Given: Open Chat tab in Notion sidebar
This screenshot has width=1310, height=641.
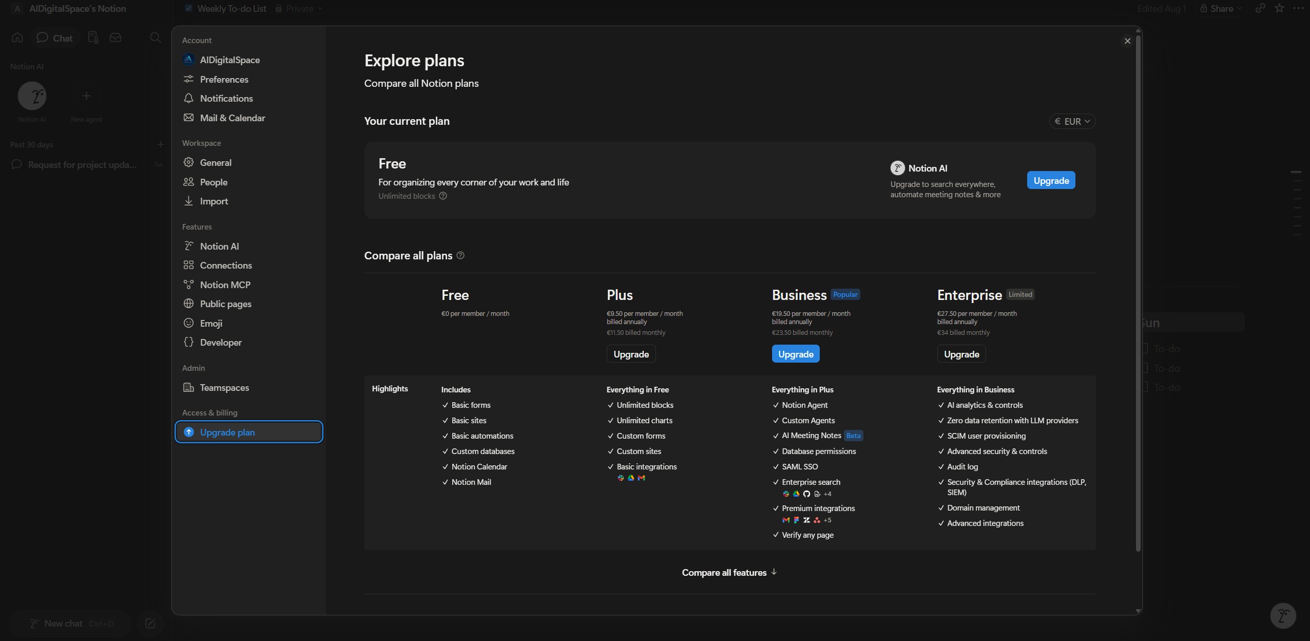Looking at the screenshot, I should 55,38.
